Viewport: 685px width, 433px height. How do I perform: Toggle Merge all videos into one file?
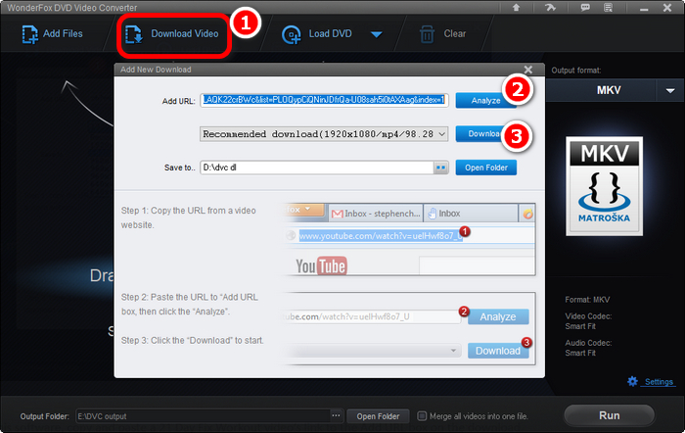click(x=422, y=416)
